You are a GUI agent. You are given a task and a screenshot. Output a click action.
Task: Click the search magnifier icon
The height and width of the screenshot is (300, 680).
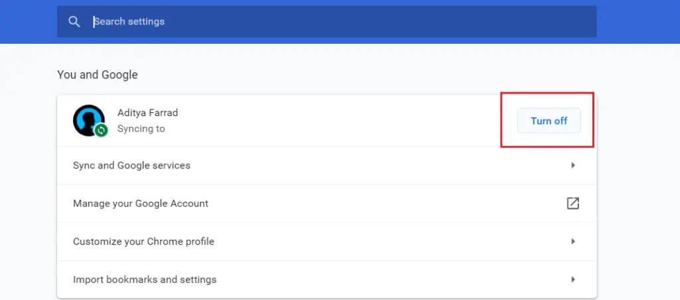[74, 22]
